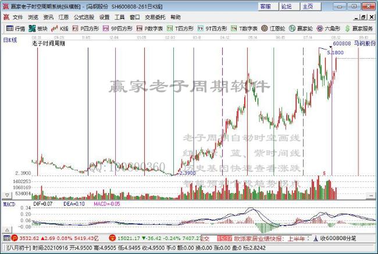Click the DEA=0.10 value
Image resolution: width=378 pixels, height=254 pixels.
tap(74, 204)
